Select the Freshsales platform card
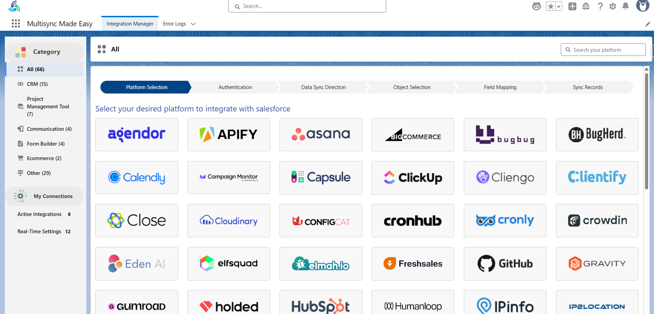Screen dimensions: 654x314 [413, 264]
